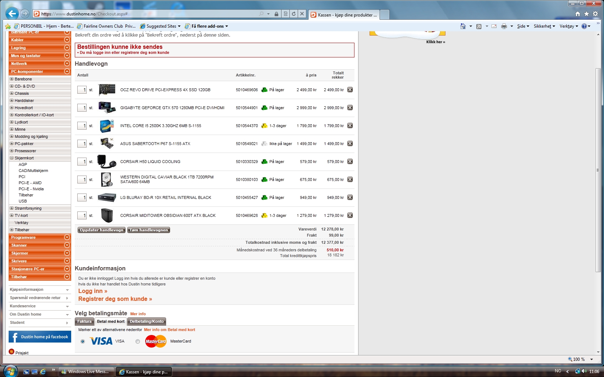Open Mer info om Betal med kort link

pos(169,330)
